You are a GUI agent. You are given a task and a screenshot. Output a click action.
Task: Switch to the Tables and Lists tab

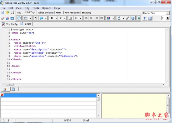(x=46, y=13)
